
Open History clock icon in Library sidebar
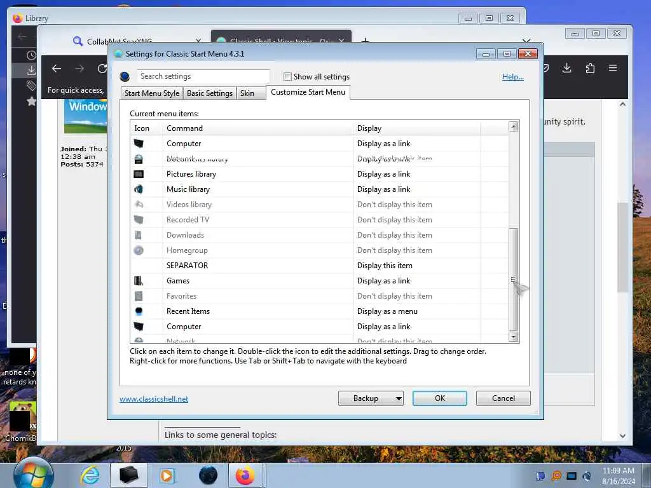tap(31, 55)
